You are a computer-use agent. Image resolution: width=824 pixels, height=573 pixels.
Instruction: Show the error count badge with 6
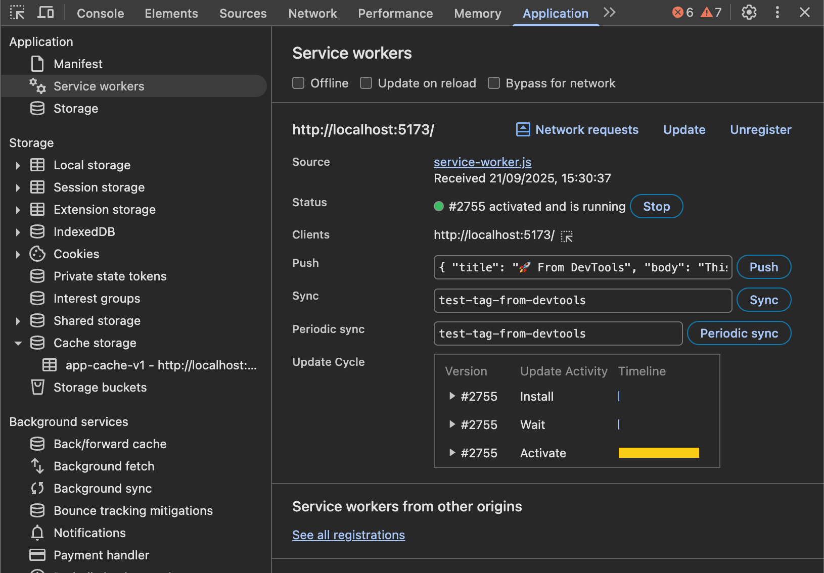[683, 13]
